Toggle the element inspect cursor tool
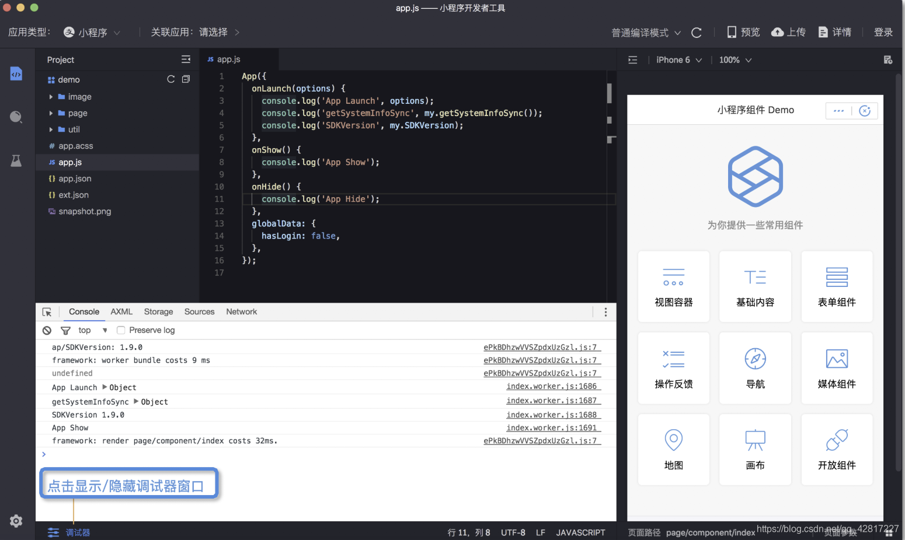Image resolution: width=905 pixels, height=540 pixels. [x=47, y=311]
